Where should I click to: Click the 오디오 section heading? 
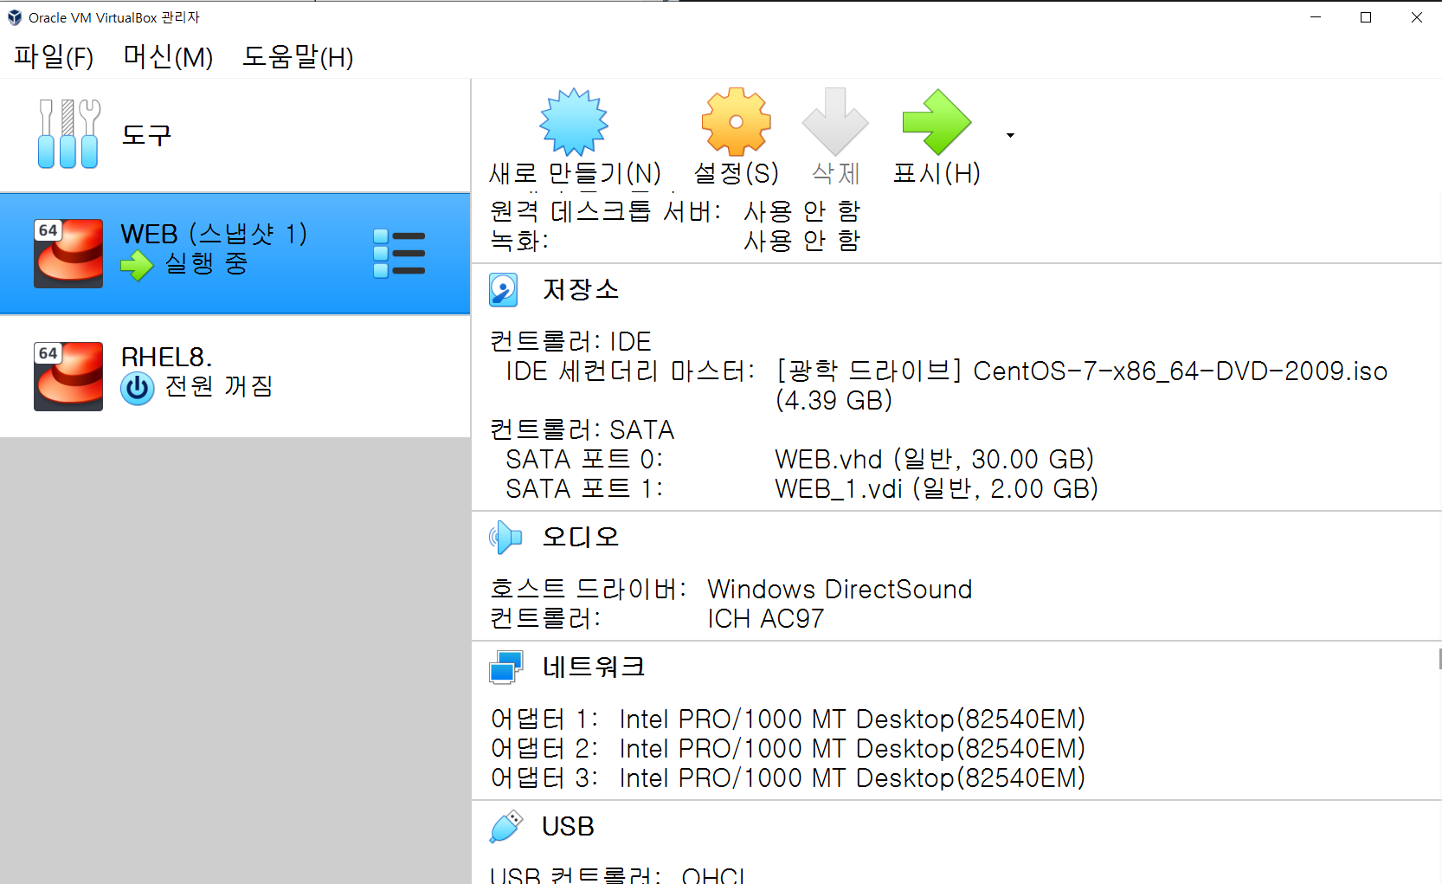point(581,537)
